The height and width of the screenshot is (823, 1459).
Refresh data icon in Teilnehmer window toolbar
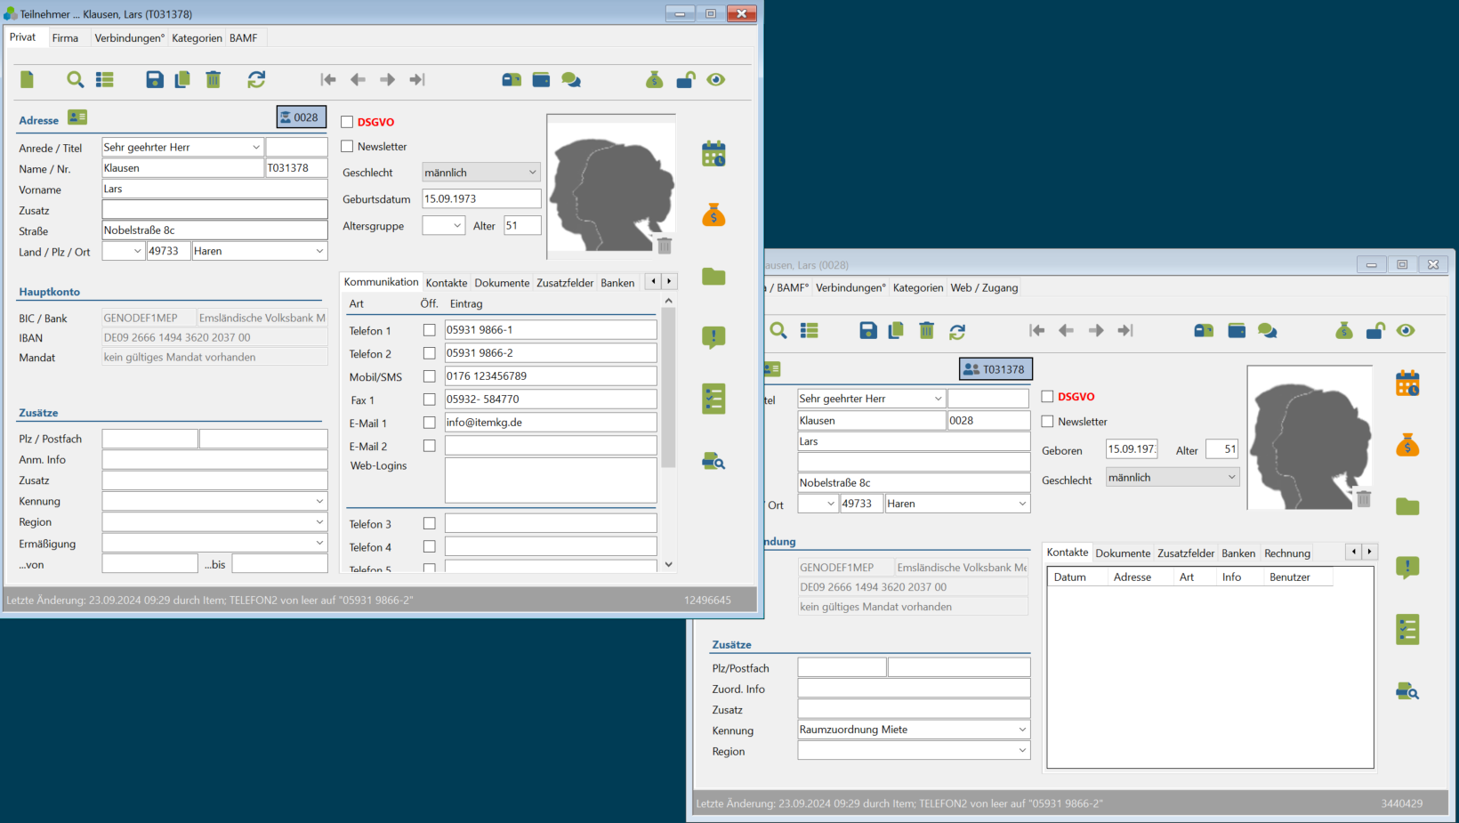(x=256, y=80)
